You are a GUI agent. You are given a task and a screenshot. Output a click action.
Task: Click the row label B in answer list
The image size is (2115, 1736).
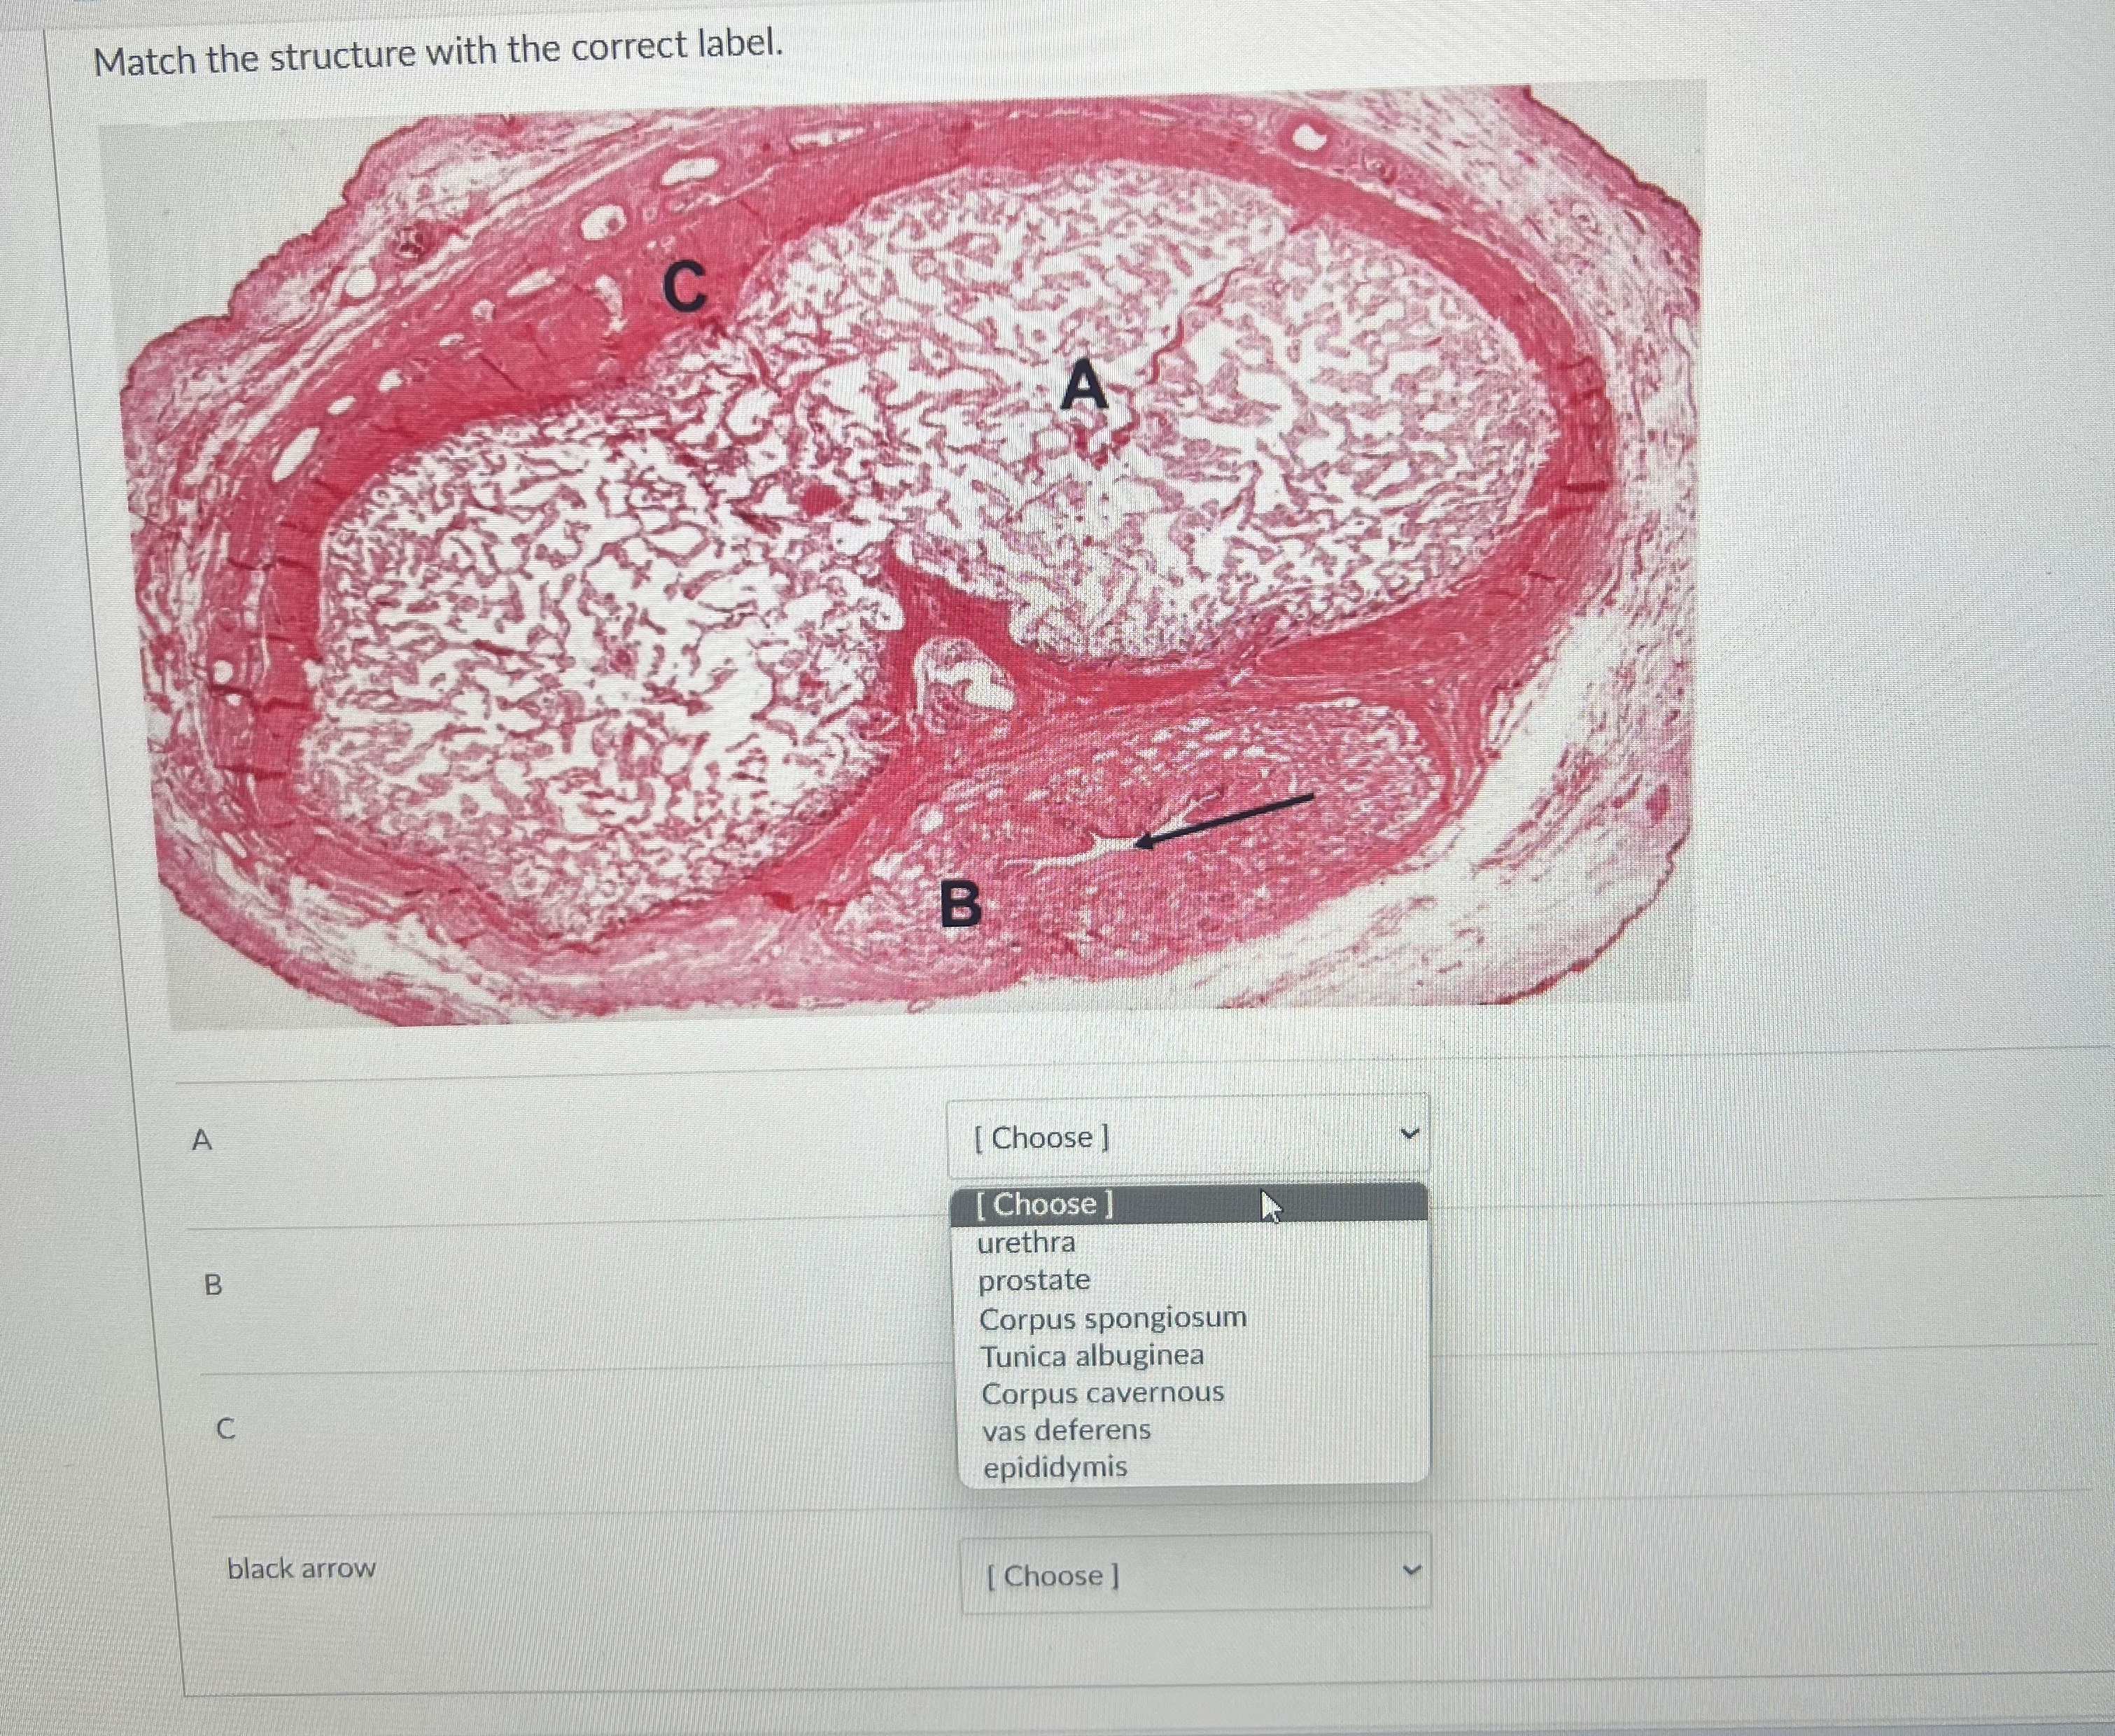pos(213,1285)
